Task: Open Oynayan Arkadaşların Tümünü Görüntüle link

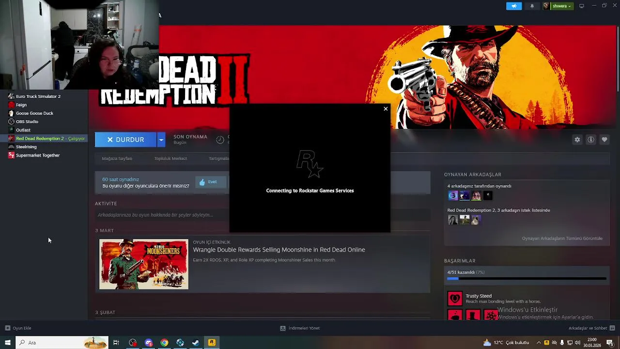Action: [x=562, y=238]
